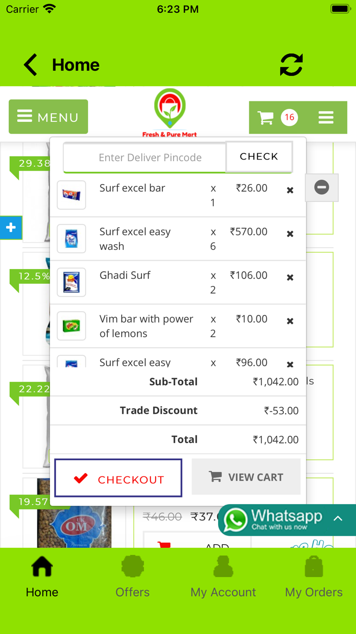The height and width of the screenshot is (634, 356).
Task: Decrease quantity using the minus button
Action: point(321,188)
